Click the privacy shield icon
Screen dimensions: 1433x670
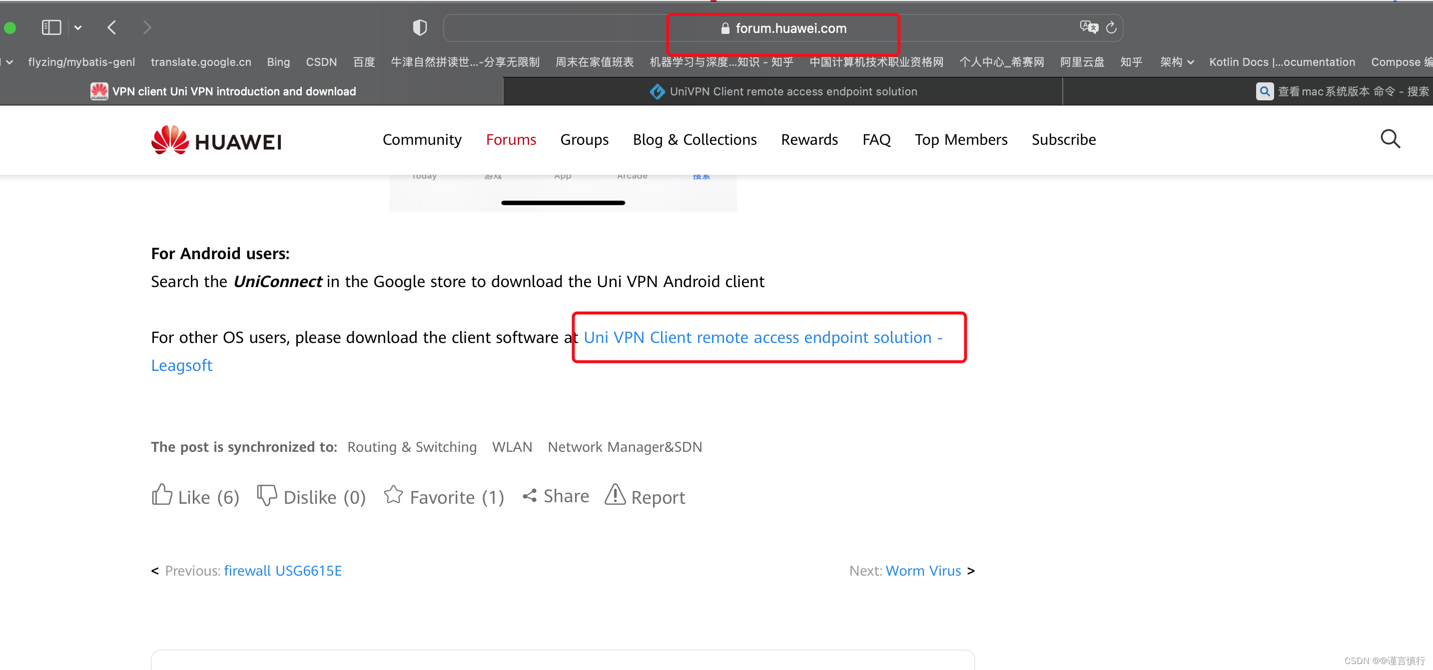pyautogui.click(x=419, y=27)
